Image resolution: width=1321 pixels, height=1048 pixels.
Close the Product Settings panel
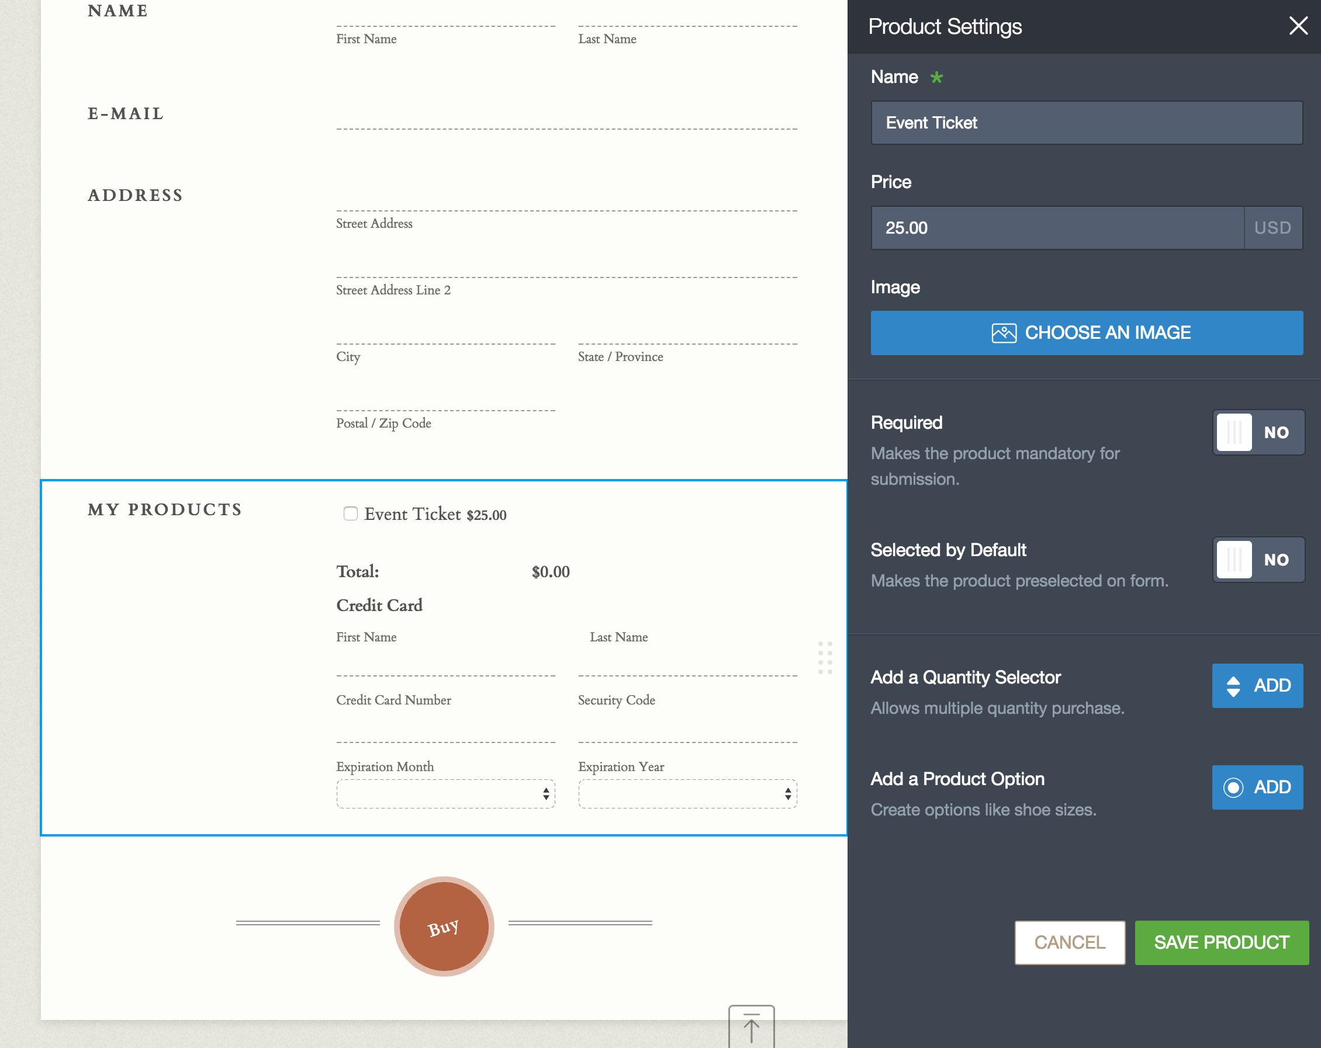pos(1298,26)
